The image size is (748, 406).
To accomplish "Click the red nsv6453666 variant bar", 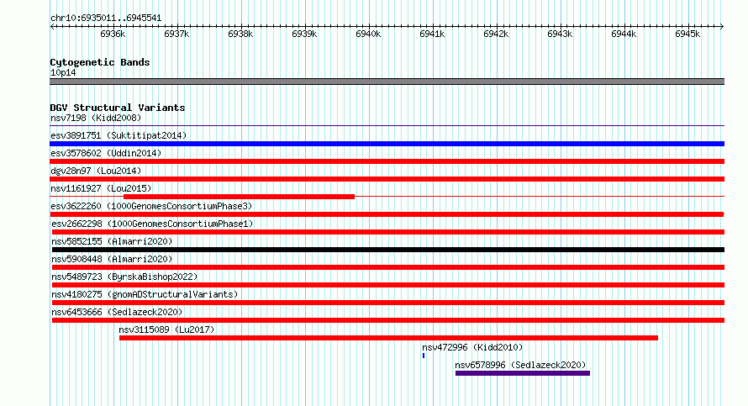I will tap(387, 320).
